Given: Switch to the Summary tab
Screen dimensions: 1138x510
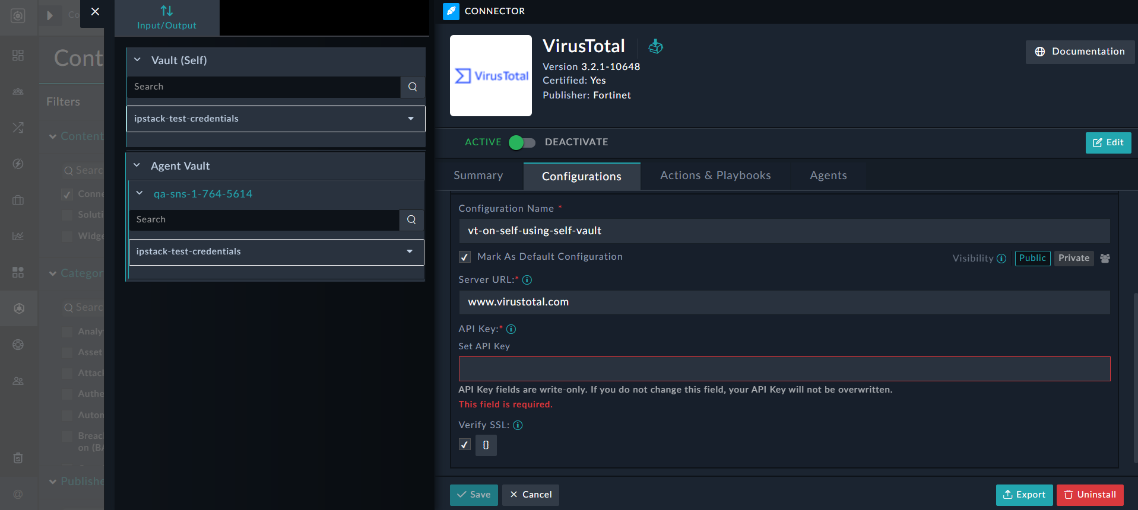Looking at the screenshot, I should coord(478,176).
